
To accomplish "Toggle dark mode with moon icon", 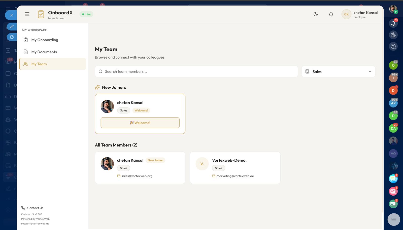I will [316, 14].
